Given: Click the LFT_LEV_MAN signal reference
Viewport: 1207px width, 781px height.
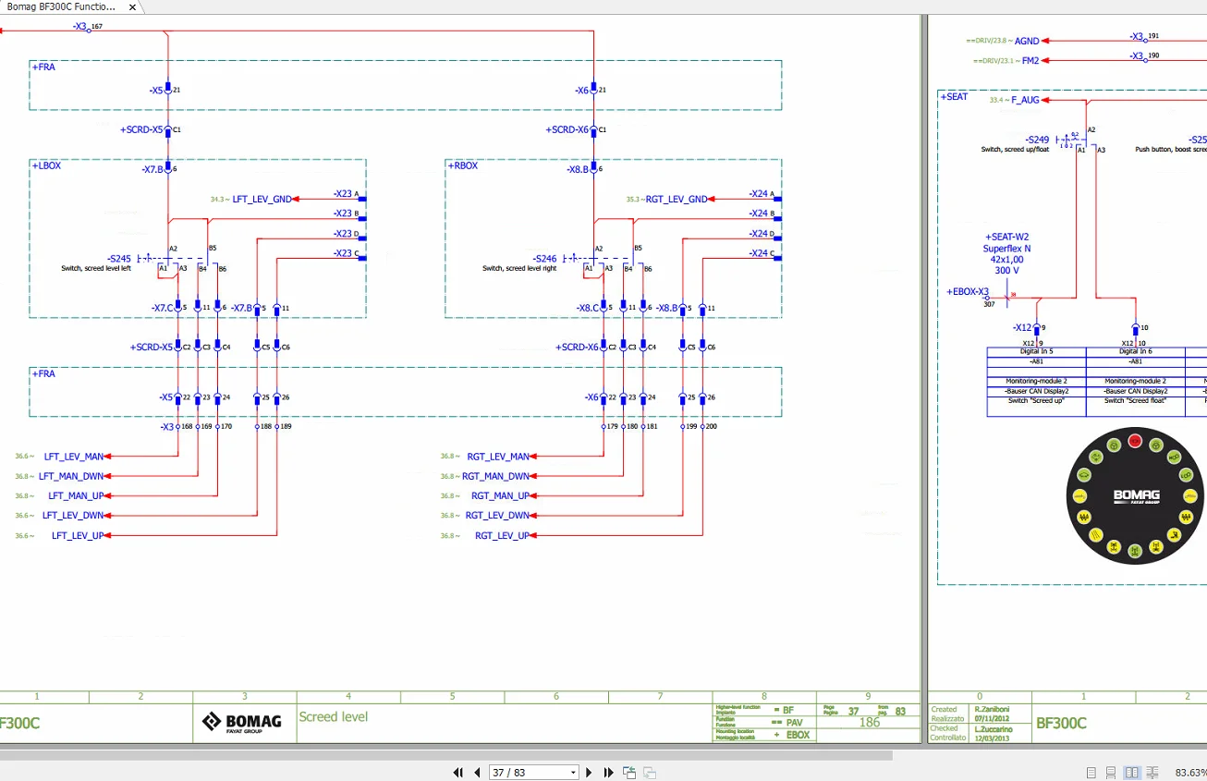Looking at the screenshot, I should [x=74, y=457].
